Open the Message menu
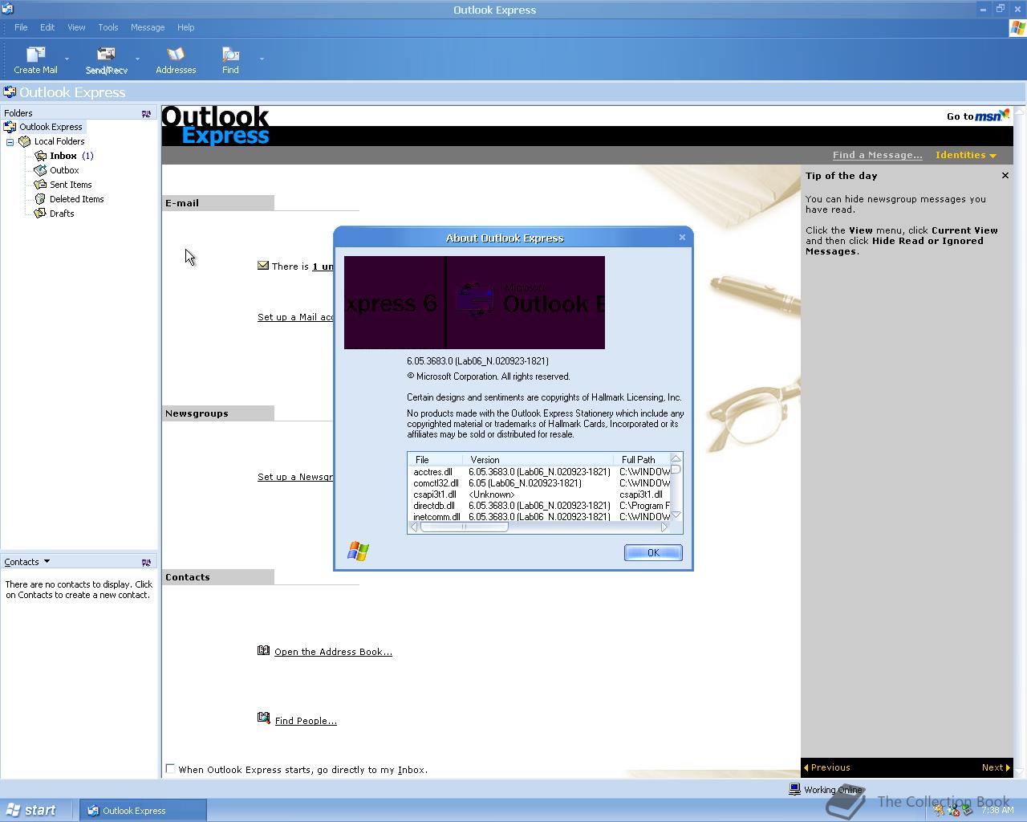 [148, 27]
